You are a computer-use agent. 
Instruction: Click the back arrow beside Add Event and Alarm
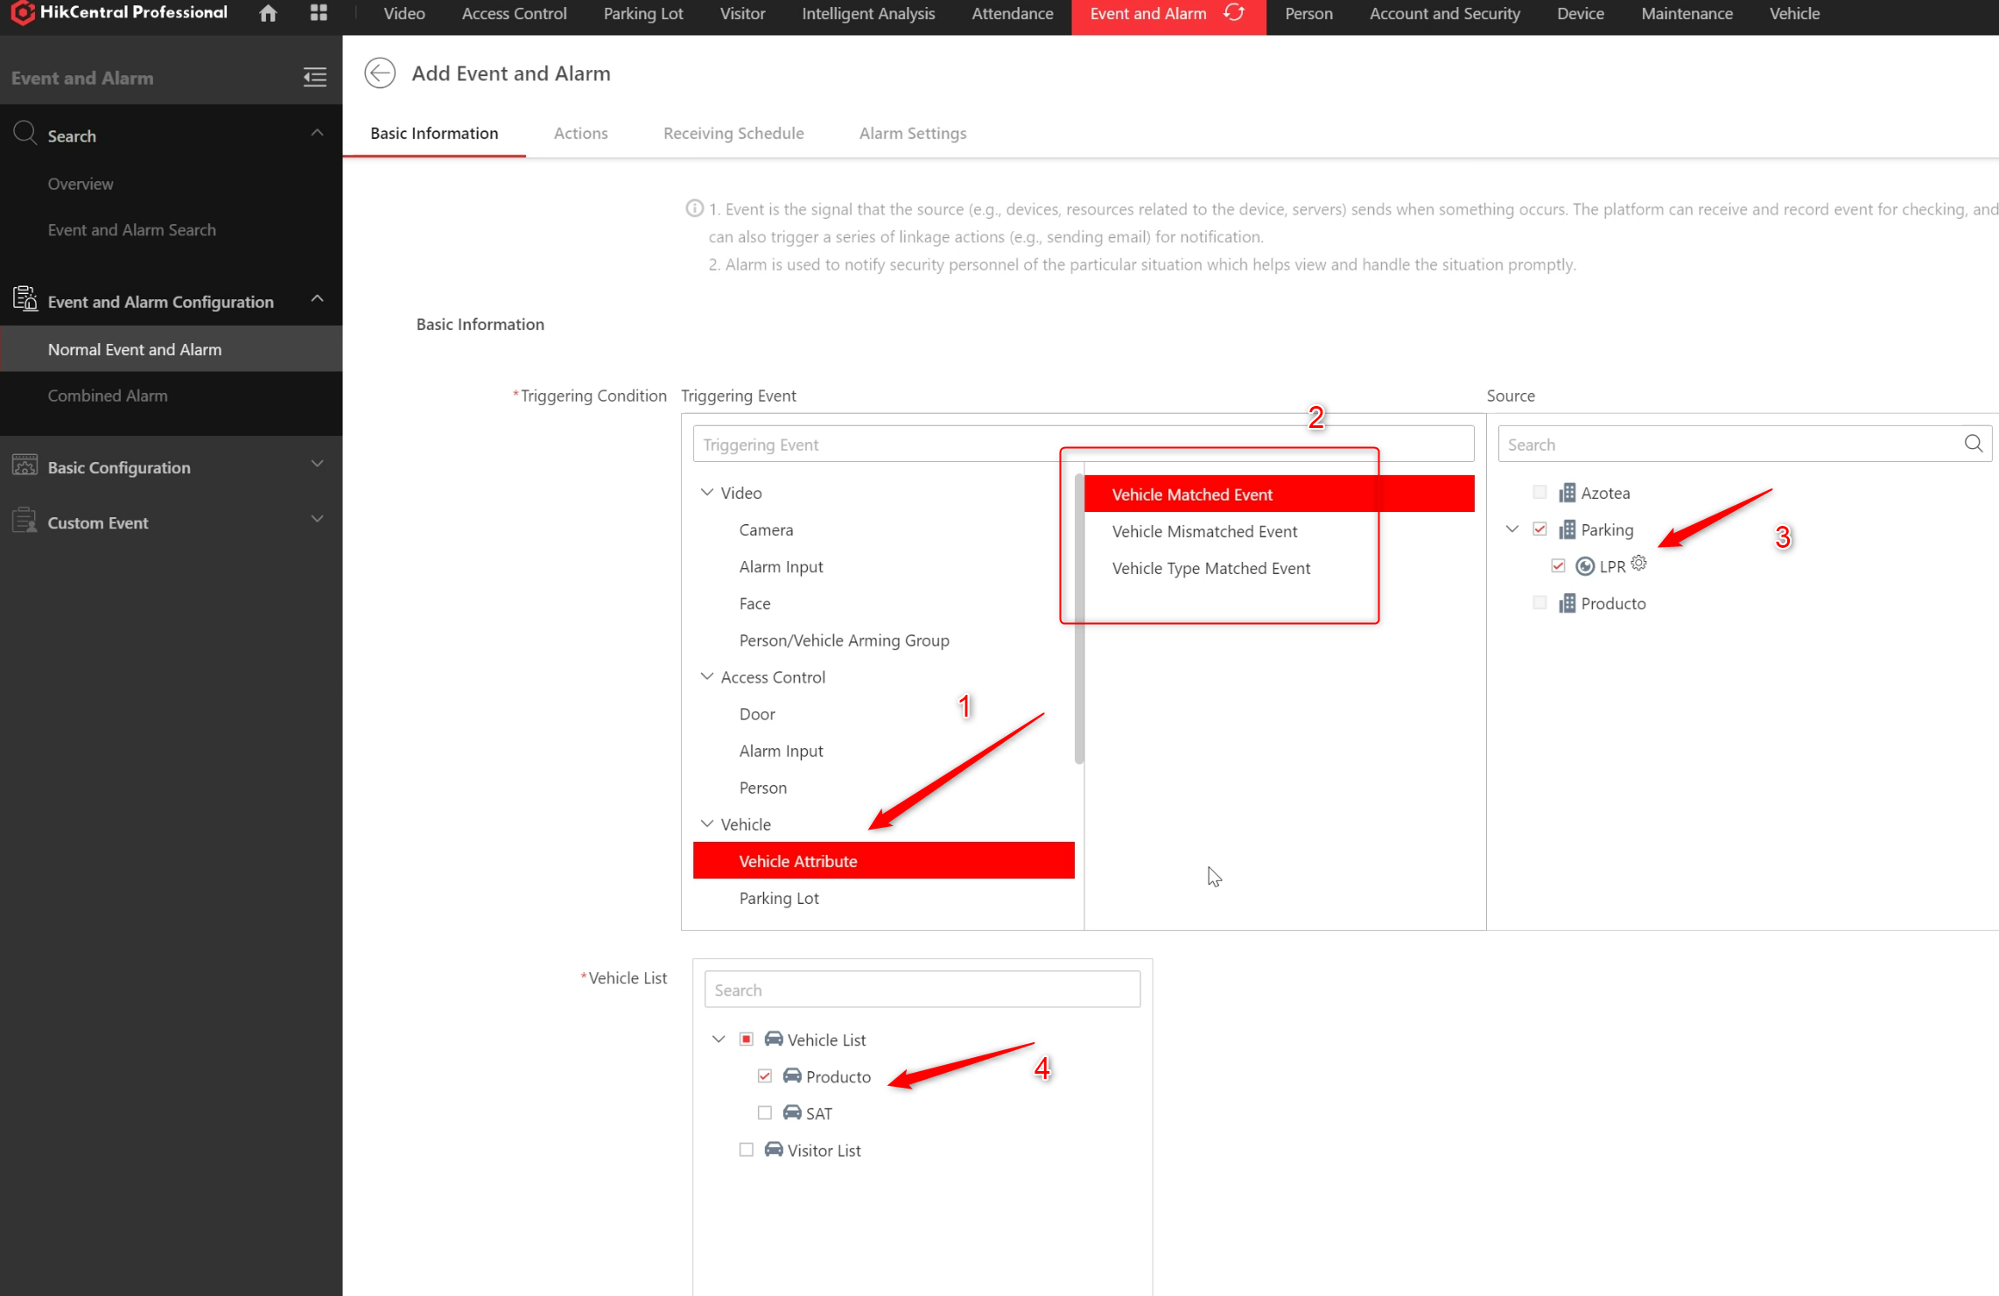click(x=380, y=73)
